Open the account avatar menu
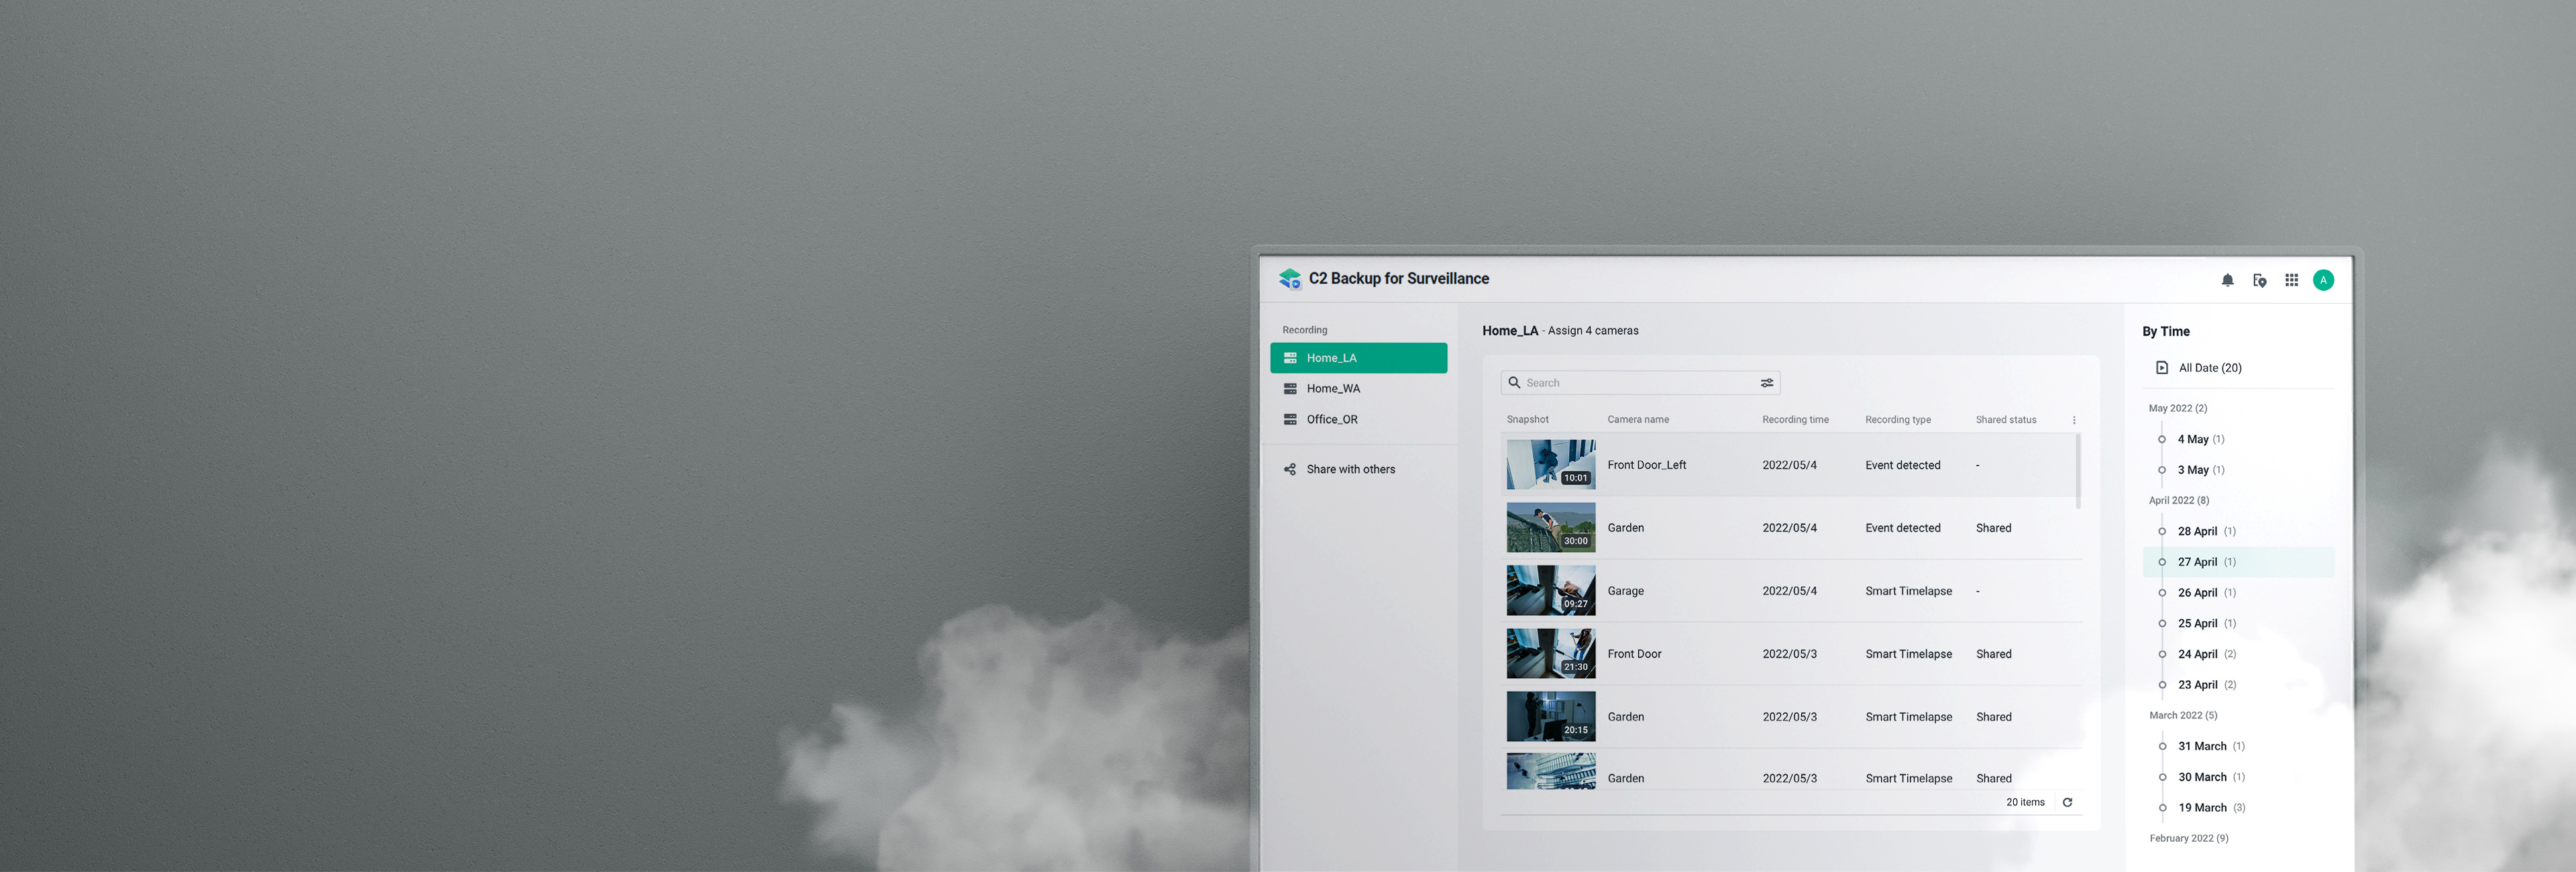Viewport: 2576px width, 872px height. 2324,280
